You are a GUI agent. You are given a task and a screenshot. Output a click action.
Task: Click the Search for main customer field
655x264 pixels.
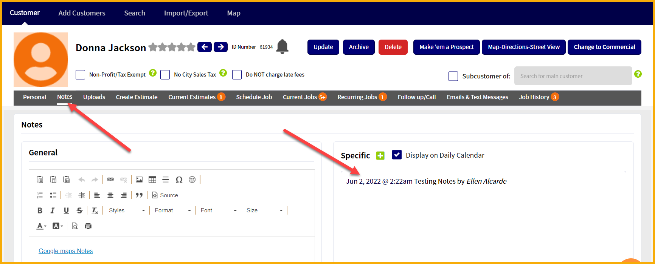pos(573,76)
